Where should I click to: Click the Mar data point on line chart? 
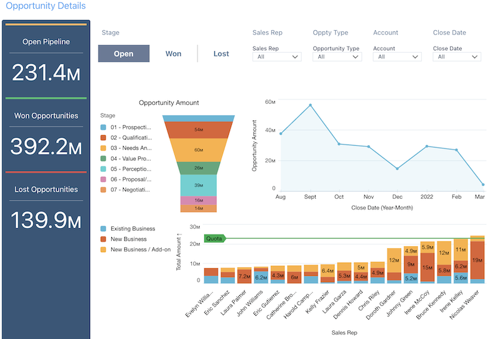coord(483,185)
